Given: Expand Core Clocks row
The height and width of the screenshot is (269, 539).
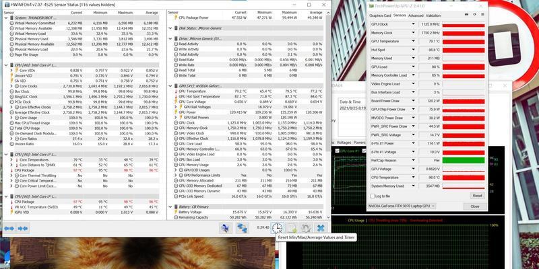Looking at the screenshot, I should pos(11,86).
